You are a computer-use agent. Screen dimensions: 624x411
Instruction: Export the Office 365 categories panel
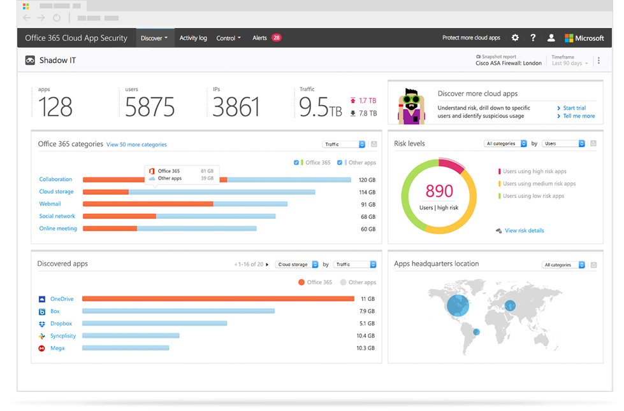tap(374, 144)
